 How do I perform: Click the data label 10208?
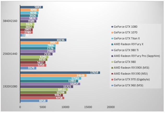pyautogui.click(x=60, y=92)
